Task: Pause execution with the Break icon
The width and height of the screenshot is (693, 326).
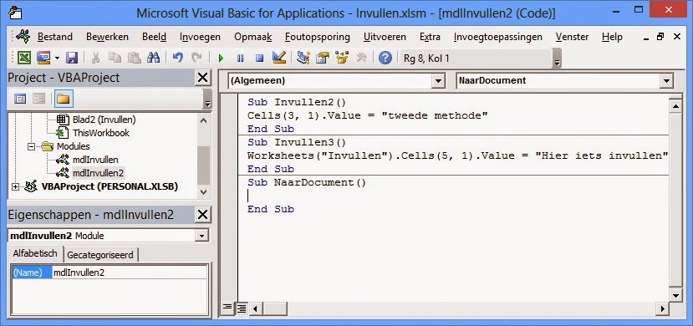Action: coord(241,58)
